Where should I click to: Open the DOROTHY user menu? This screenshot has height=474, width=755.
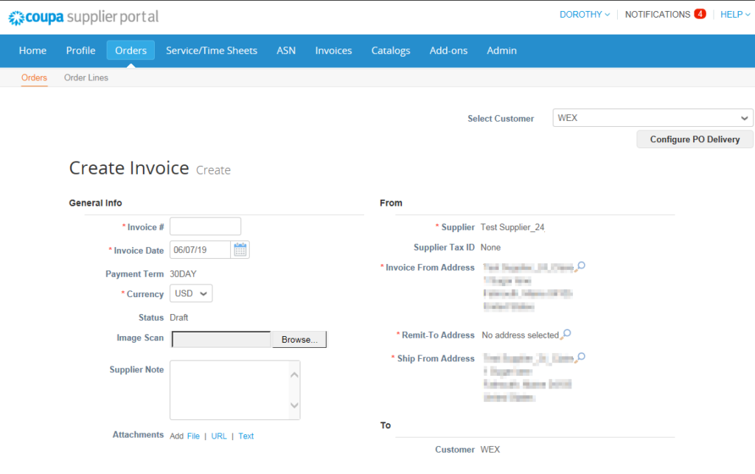pyautogui.click(x=585, y=14)
